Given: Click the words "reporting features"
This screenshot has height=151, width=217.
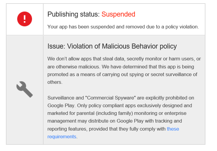Looking at the screenshot, I should click(x=66, y=129).
